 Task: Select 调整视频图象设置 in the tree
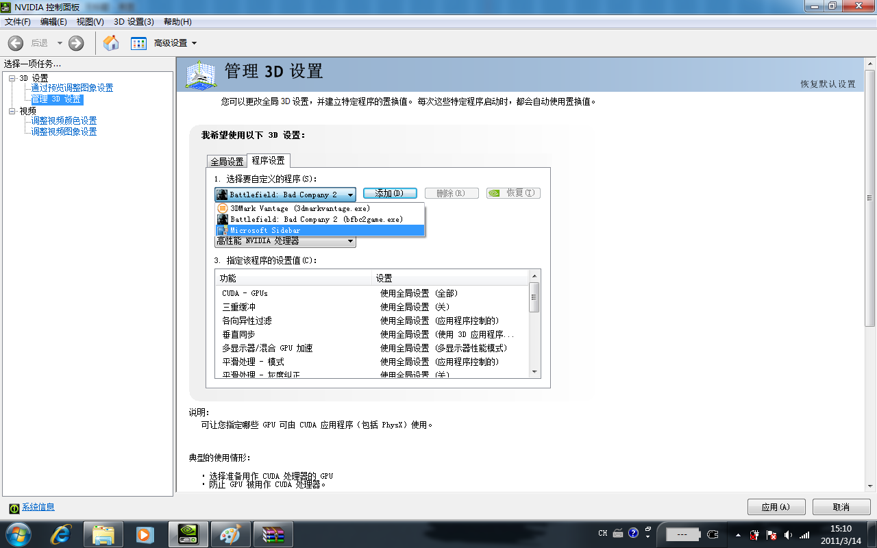[64, 132]
